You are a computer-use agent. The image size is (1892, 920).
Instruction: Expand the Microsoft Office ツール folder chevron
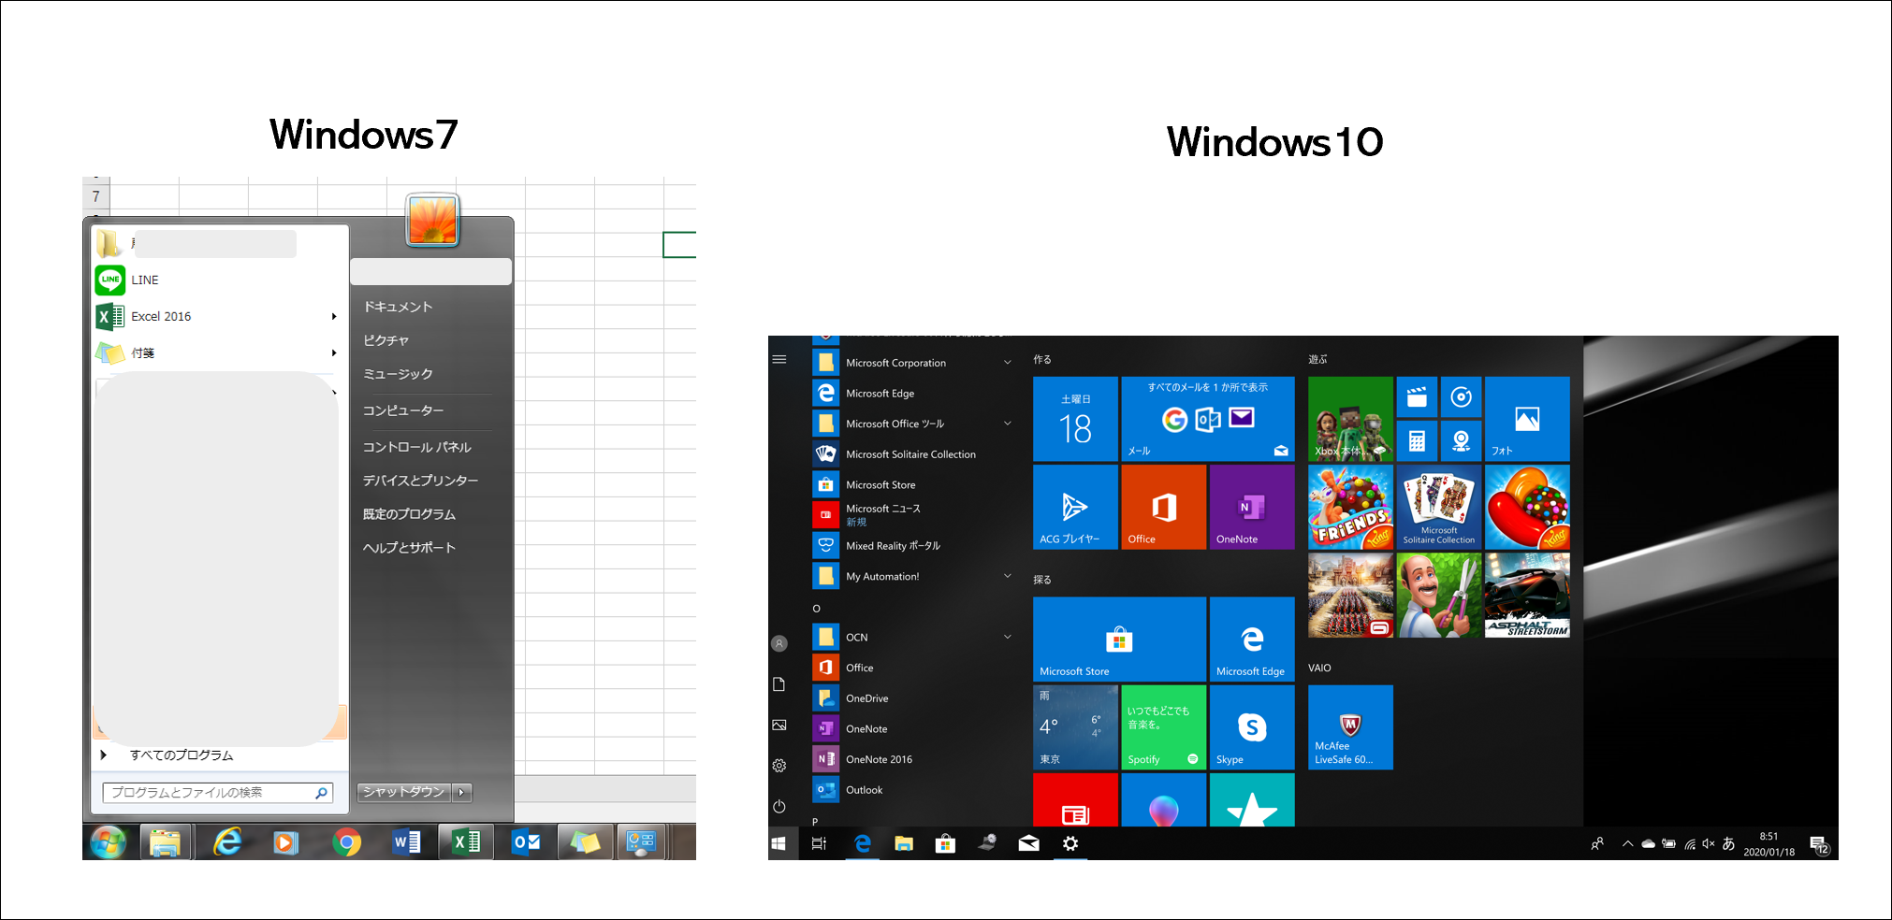[1008, 424]
